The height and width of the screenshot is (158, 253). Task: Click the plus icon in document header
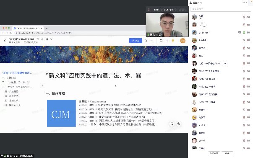[x=167, y=41]
